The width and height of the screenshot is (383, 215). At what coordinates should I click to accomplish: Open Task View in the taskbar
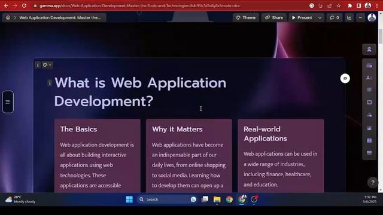tap(205, 199)
